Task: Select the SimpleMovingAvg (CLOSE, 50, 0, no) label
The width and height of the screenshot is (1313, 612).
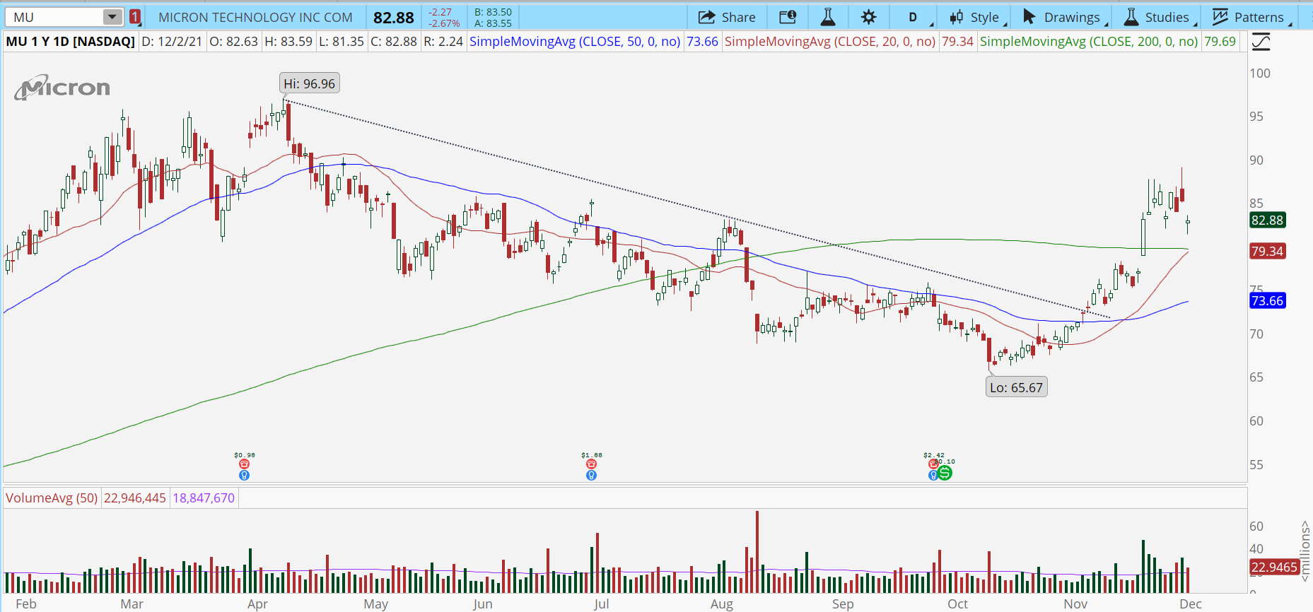Action: [575, 42]
